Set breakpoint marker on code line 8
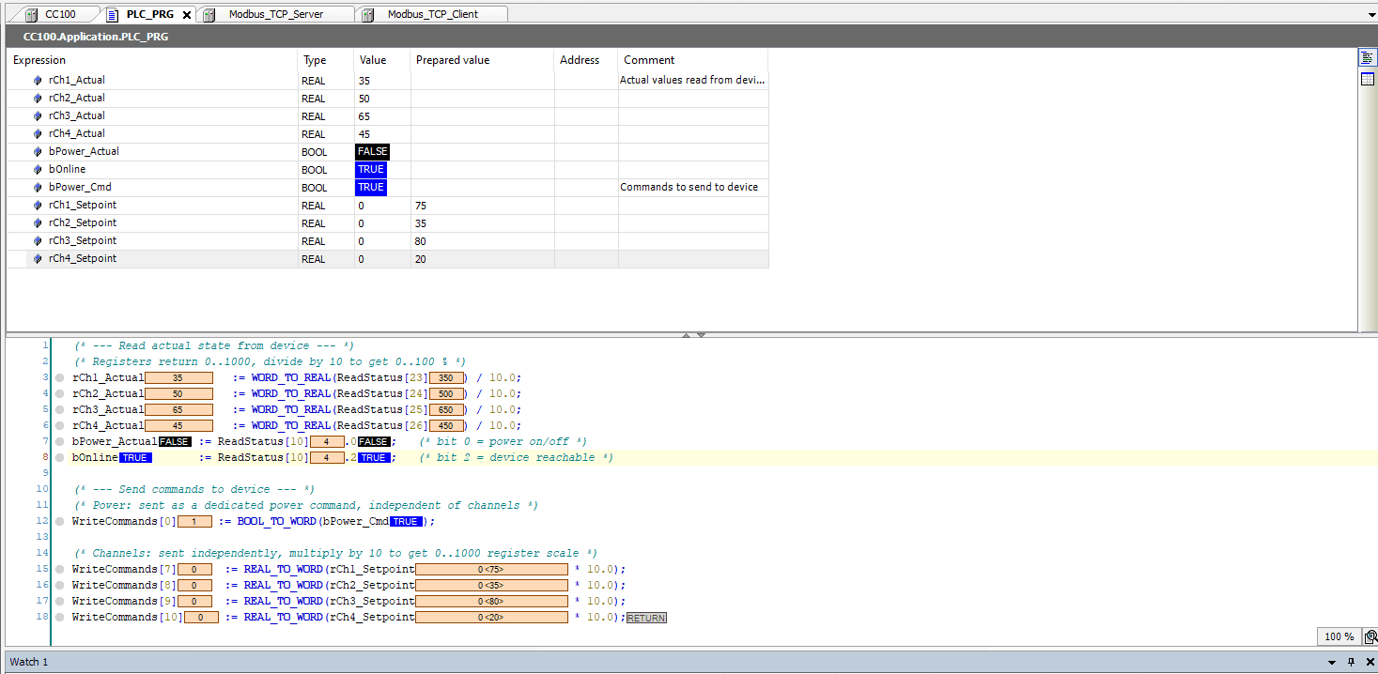Image resolution: width=1378 pixels, height=674 pixels. (x=60, y=458)
